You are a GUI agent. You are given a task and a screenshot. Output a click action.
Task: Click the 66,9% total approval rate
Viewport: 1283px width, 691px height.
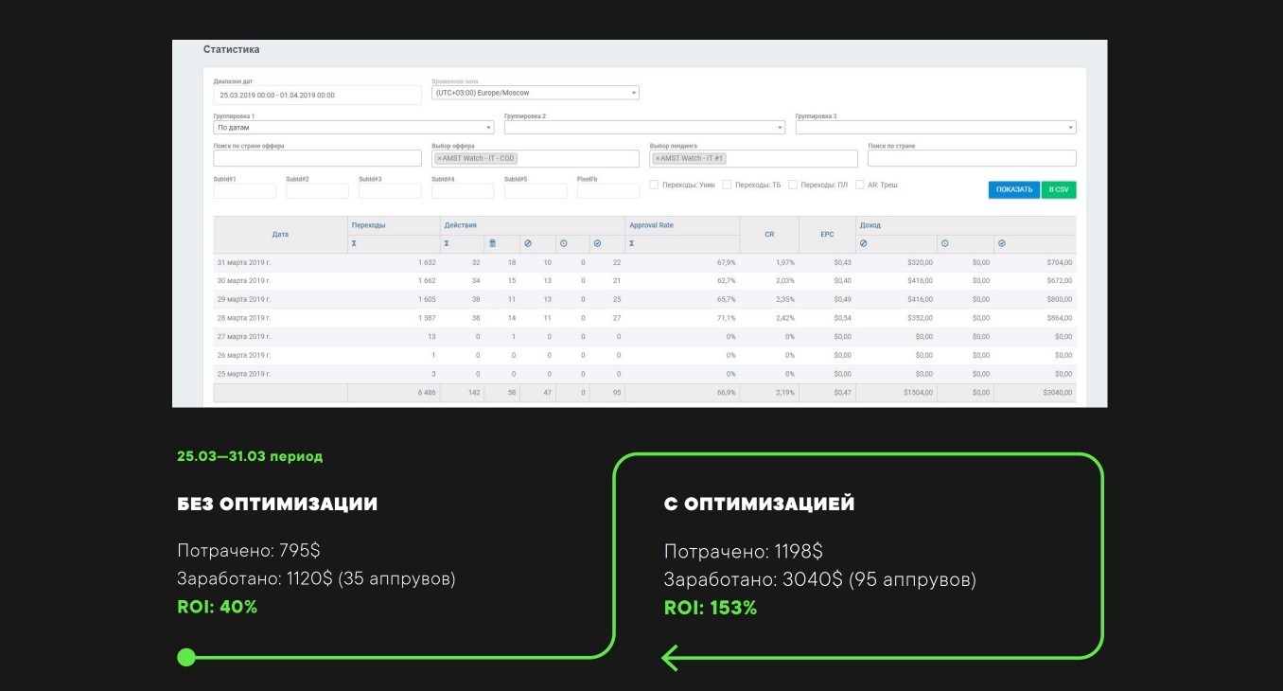[x=727, y=392]
